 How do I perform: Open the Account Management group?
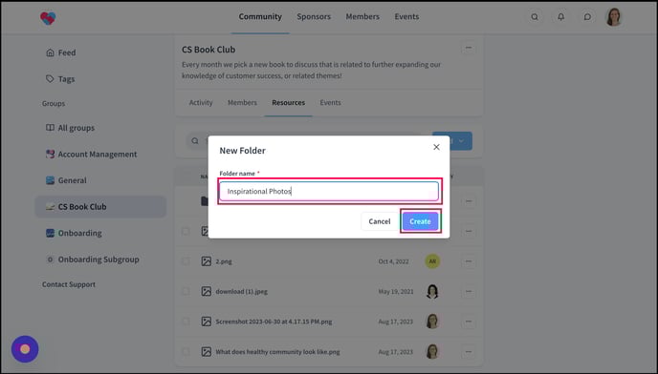point(100,155)
